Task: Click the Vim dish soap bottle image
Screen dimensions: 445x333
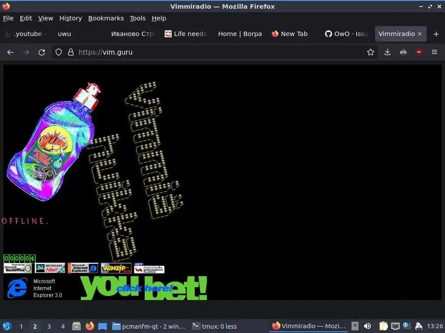Action: tap(54, 142)
